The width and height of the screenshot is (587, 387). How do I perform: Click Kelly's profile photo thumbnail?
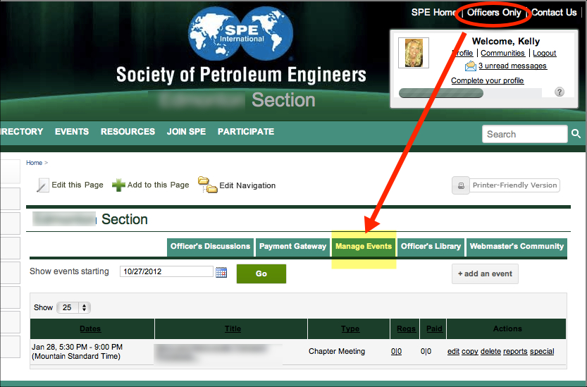414,53
